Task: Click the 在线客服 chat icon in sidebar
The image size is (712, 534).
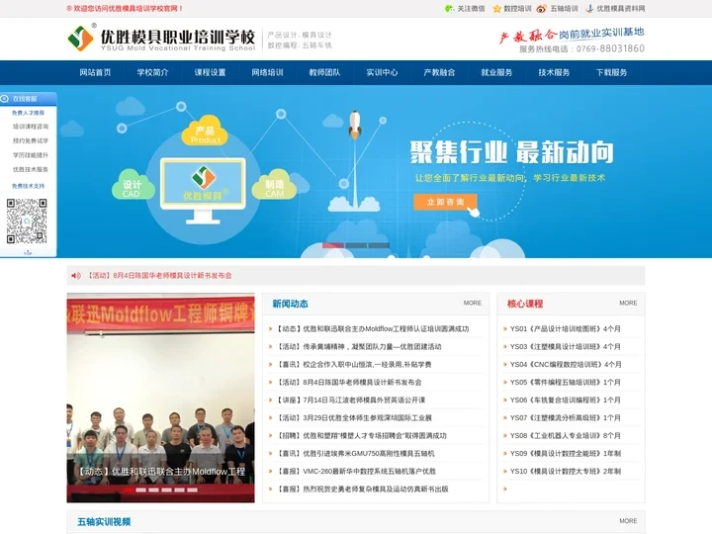Action: (x=5, y=99)
